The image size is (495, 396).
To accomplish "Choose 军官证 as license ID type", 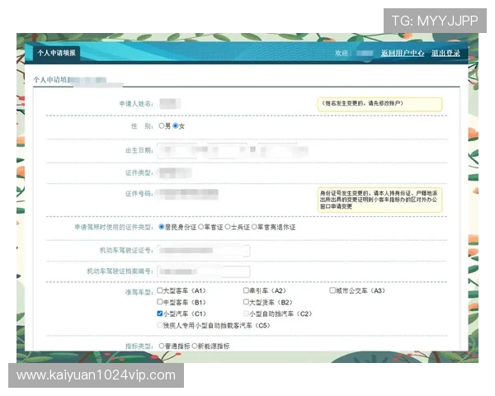I will click(200, 227).
